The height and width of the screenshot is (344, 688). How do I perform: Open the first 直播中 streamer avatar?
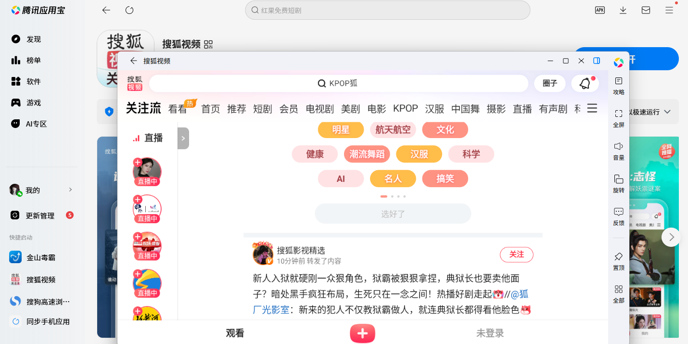pyautogui.click(x=147, y=172)
